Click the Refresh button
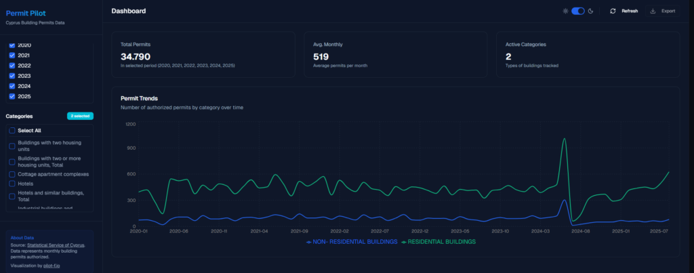The width and height of the screenshot is (694, 273). tap(624, 11)
